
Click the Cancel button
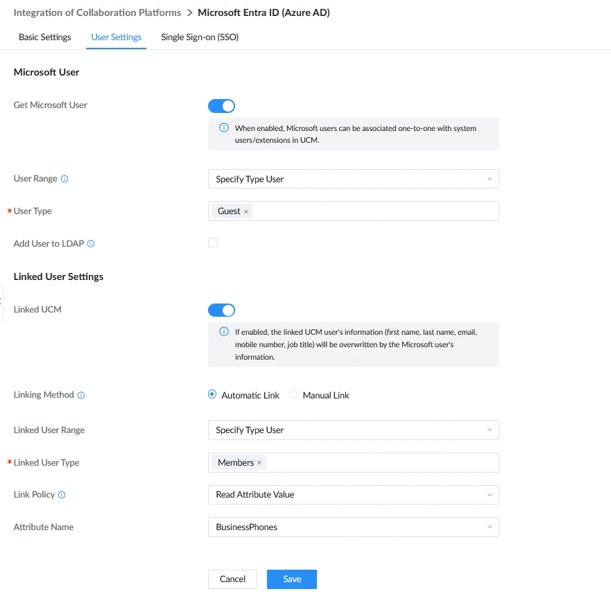pos(232,579)
